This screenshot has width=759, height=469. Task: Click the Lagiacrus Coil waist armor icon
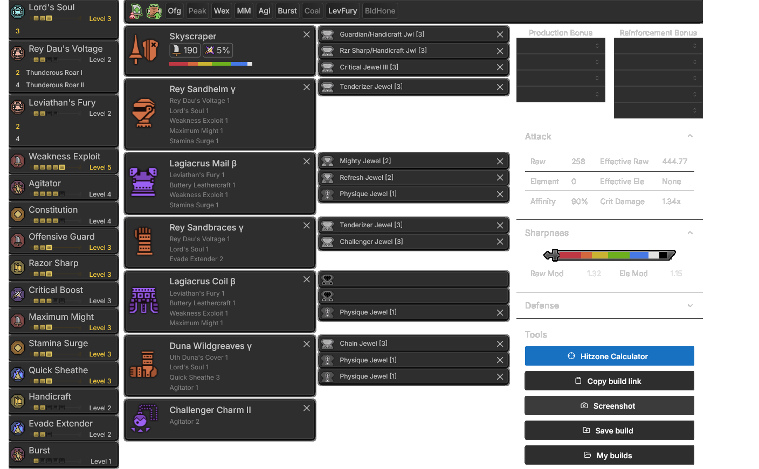click(x=143, y=300)
